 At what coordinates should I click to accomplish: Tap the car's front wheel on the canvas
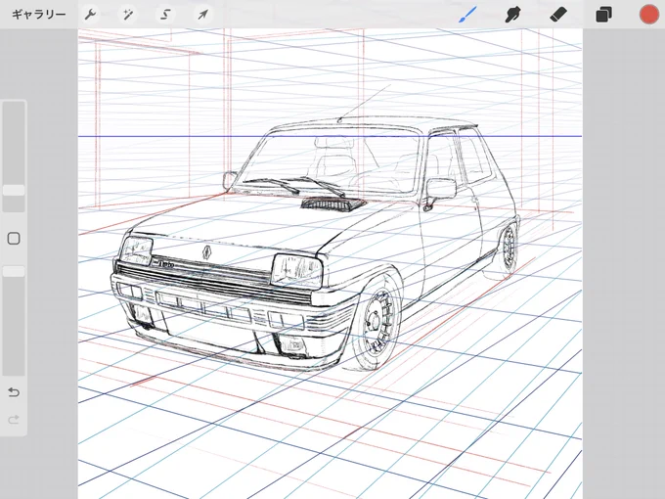(377, 323)
